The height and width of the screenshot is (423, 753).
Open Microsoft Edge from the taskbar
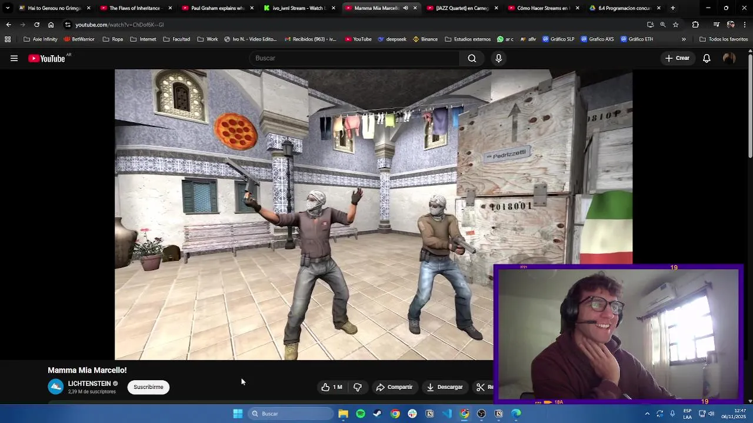516,414
